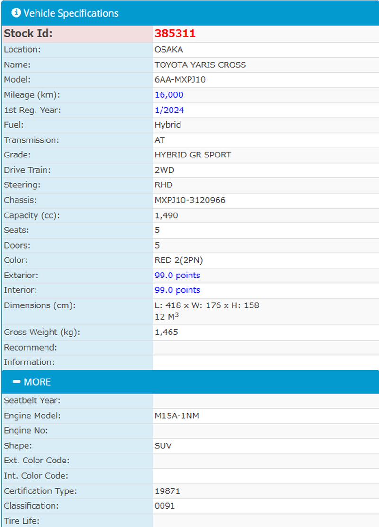
Task: Click the Int. Color Code: label
Action: coord(36,476)
